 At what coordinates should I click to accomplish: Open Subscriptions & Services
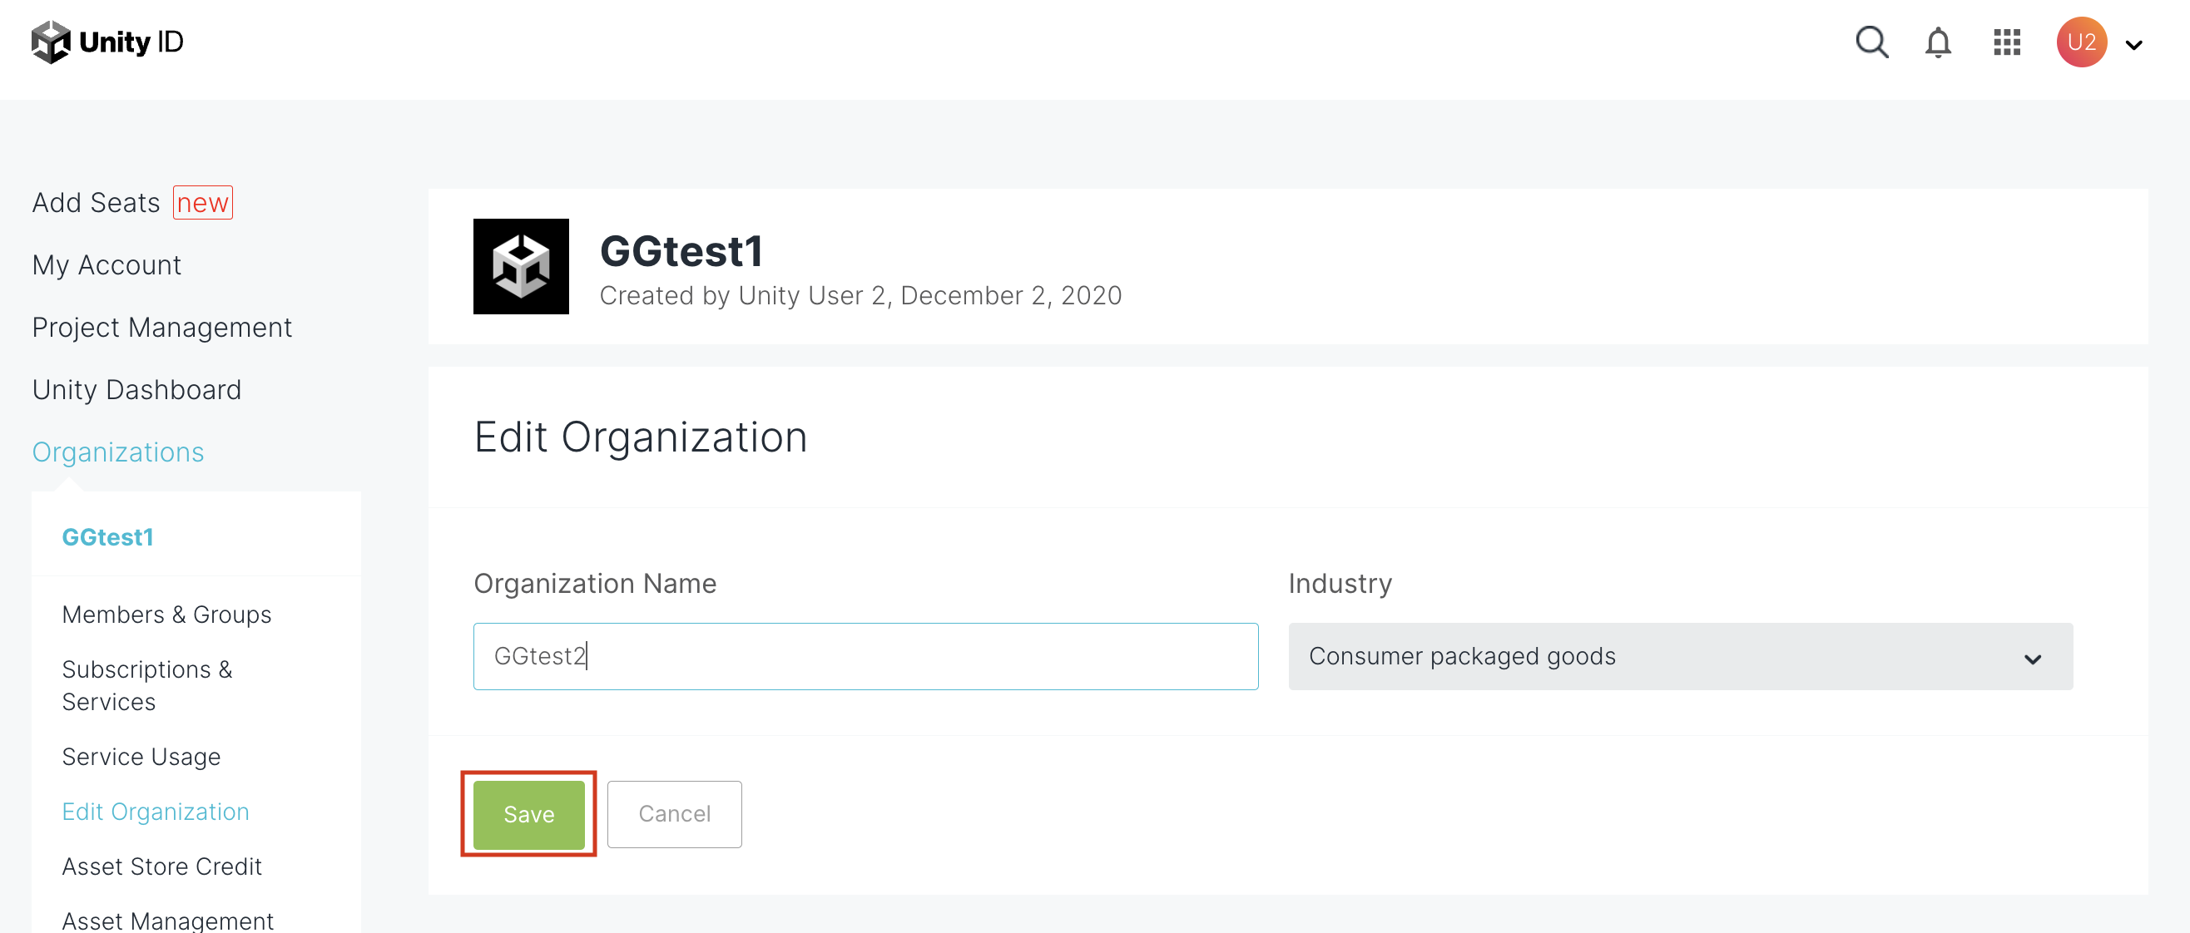click(146, 685)
